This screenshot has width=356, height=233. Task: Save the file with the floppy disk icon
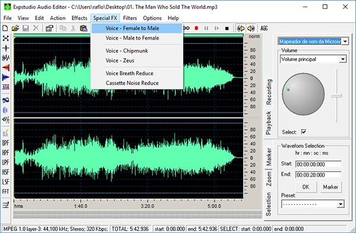26,28
